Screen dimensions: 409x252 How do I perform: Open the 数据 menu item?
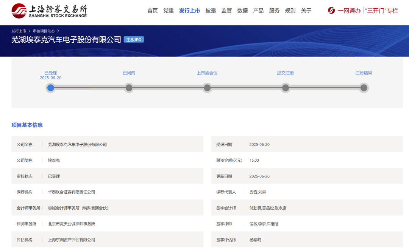(x=243, y=11)
